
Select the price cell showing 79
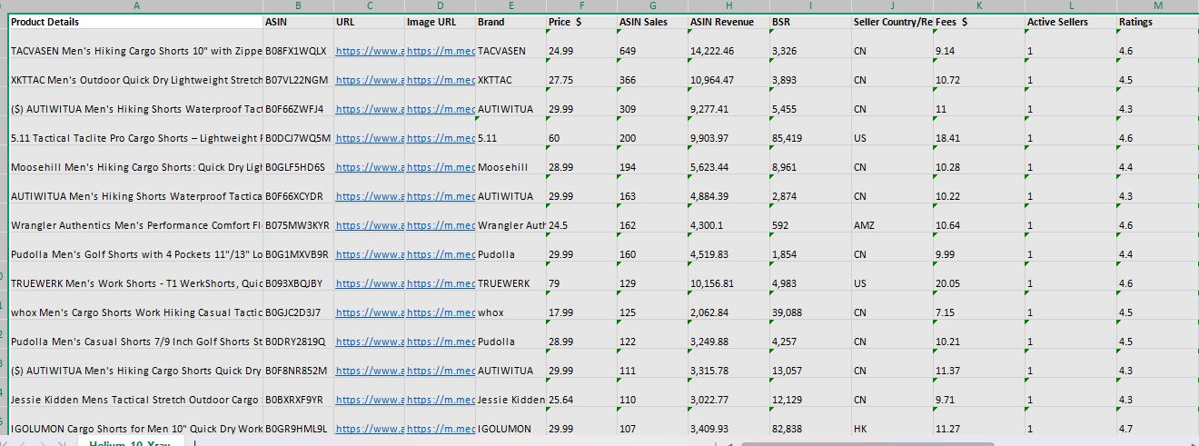[581, 276]
